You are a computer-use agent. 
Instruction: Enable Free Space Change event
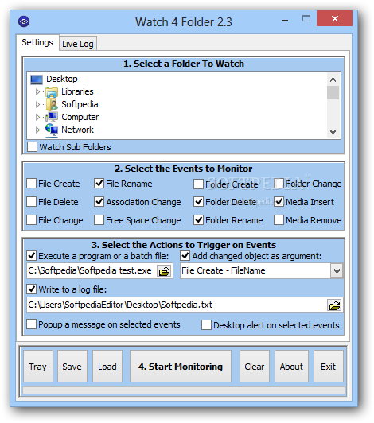coord(99,220)
